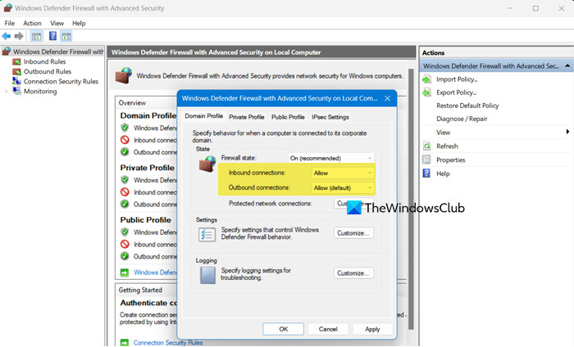Collapse the Actions section header arrow

pyautogui.click(x=567, y=65)
